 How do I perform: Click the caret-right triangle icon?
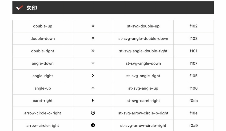pos(93,100)
